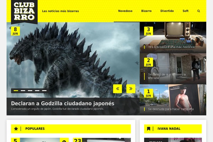213x142 pixels.
Task: Click the Godzilla featured image
Action: (x=73, y=60)
